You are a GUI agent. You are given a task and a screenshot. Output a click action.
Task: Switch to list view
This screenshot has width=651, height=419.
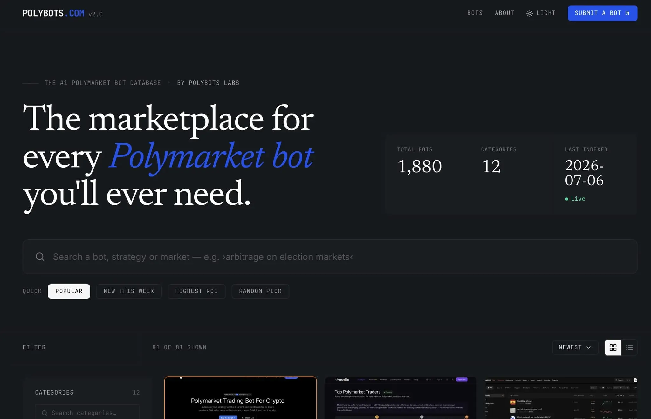629,347
